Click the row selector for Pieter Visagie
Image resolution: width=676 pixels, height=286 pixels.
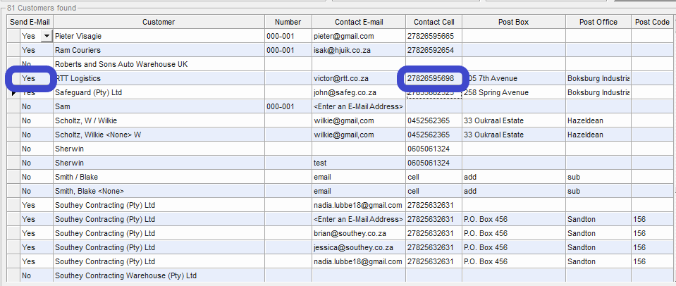(x=13, y=36)
